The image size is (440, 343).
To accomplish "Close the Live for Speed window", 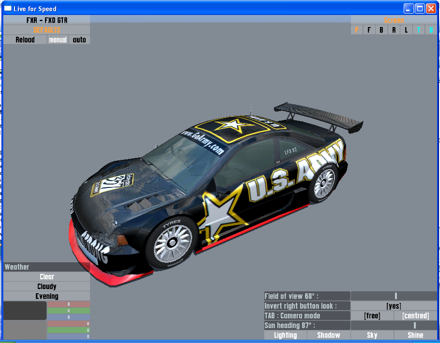I will point(431,8).
